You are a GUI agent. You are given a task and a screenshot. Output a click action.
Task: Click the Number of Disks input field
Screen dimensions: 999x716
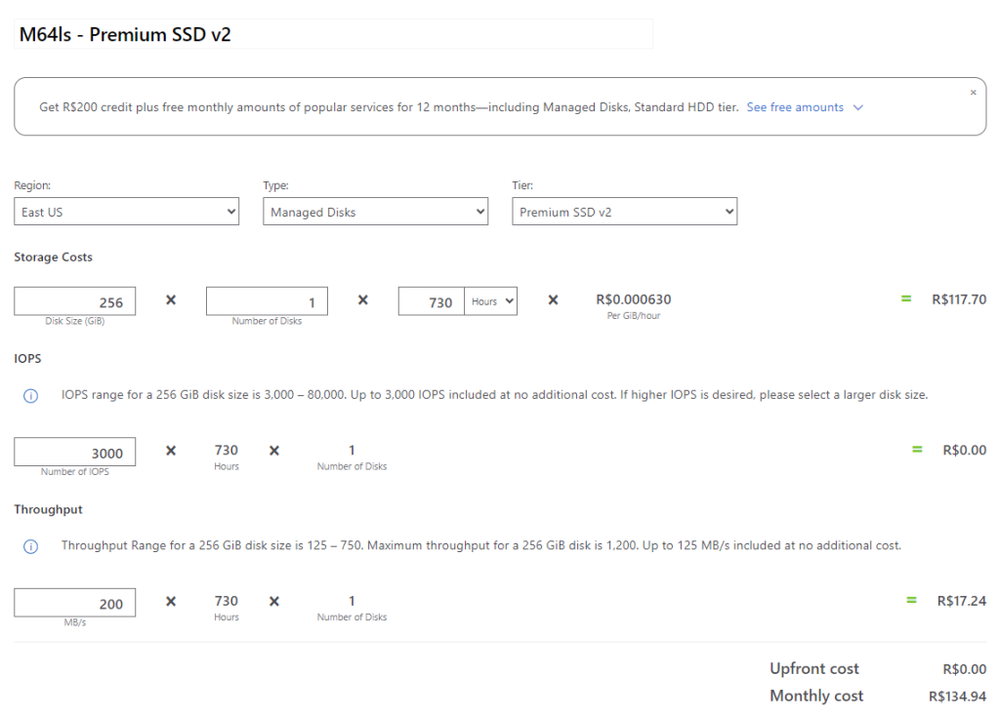pyautogui.click(x=267, y=301)
